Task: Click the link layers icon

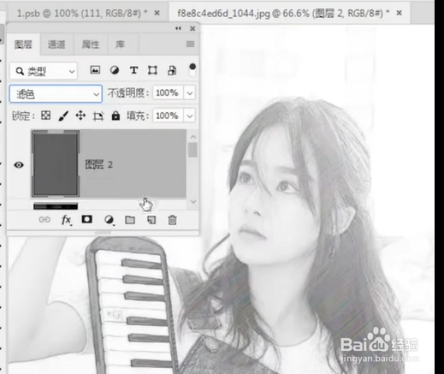Action: [44, 220]
